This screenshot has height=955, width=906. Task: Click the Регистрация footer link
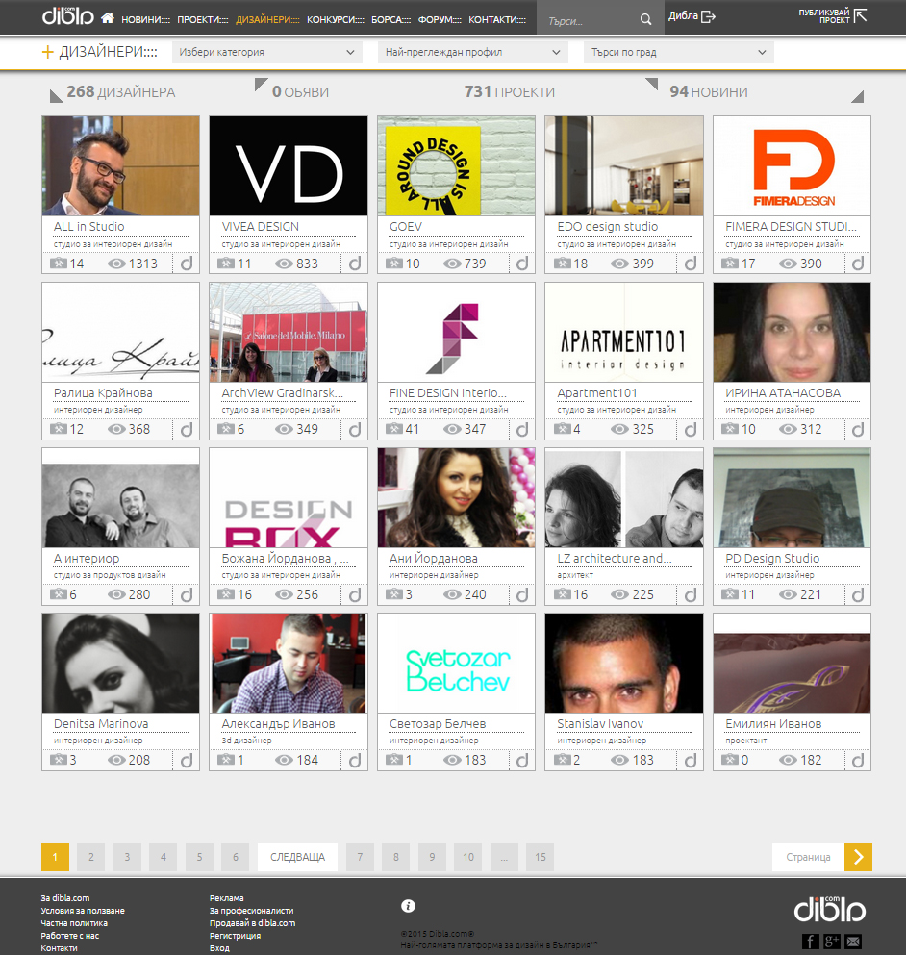(x=235, y=936)
